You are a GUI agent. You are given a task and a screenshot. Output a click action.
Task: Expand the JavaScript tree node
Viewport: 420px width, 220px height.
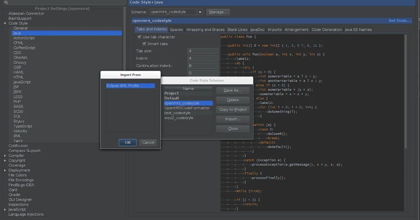(x=5, y=210)
